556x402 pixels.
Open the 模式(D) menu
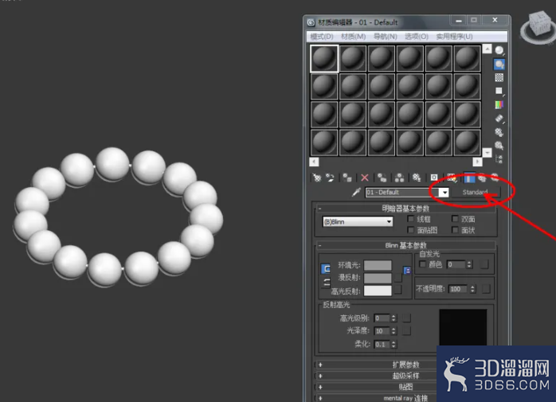coord(322,37)
